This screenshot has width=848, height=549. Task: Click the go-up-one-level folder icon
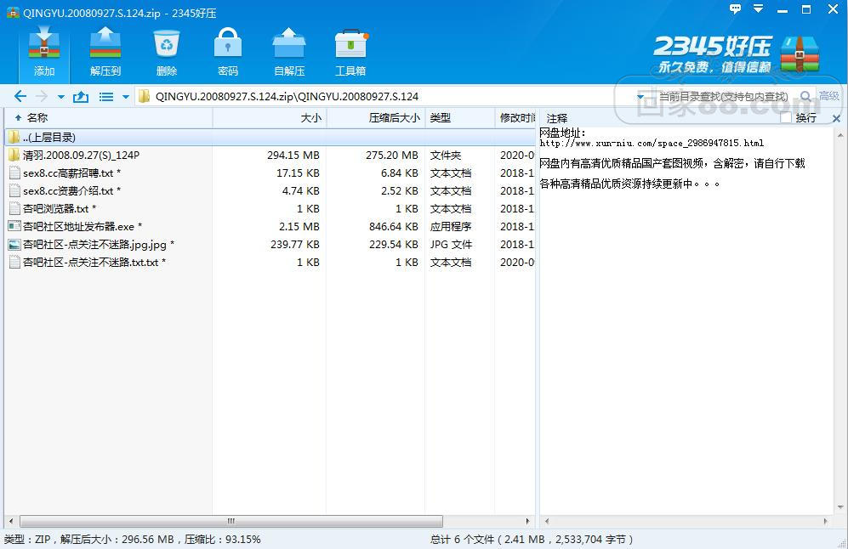81,97
